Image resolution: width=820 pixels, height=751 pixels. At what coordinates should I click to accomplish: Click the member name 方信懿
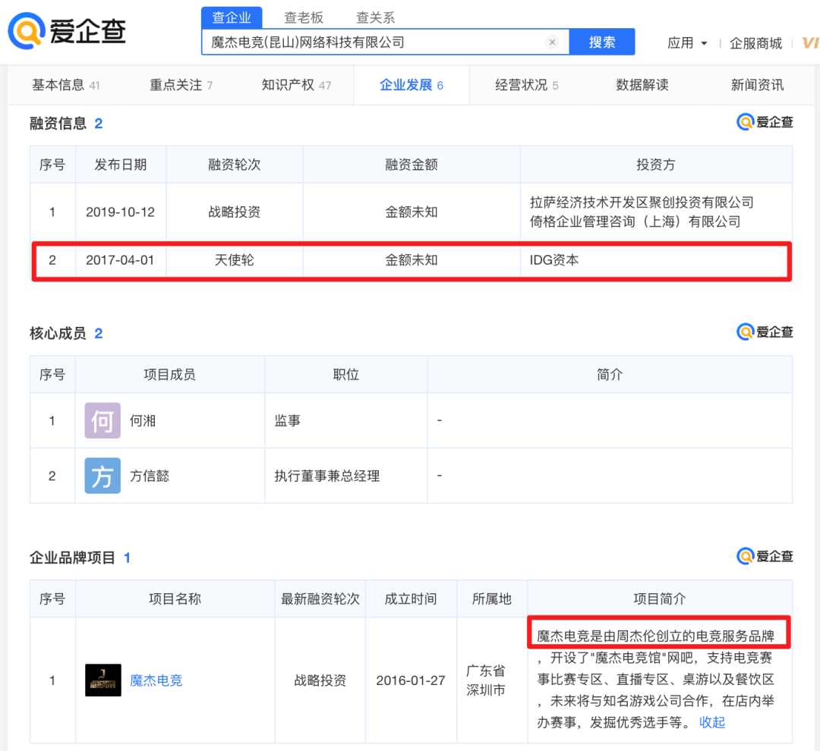149,476
